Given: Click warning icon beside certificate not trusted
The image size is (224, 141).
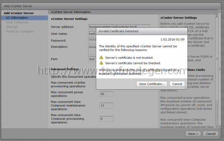Looking at the screenshot, I should click(101, 57).
